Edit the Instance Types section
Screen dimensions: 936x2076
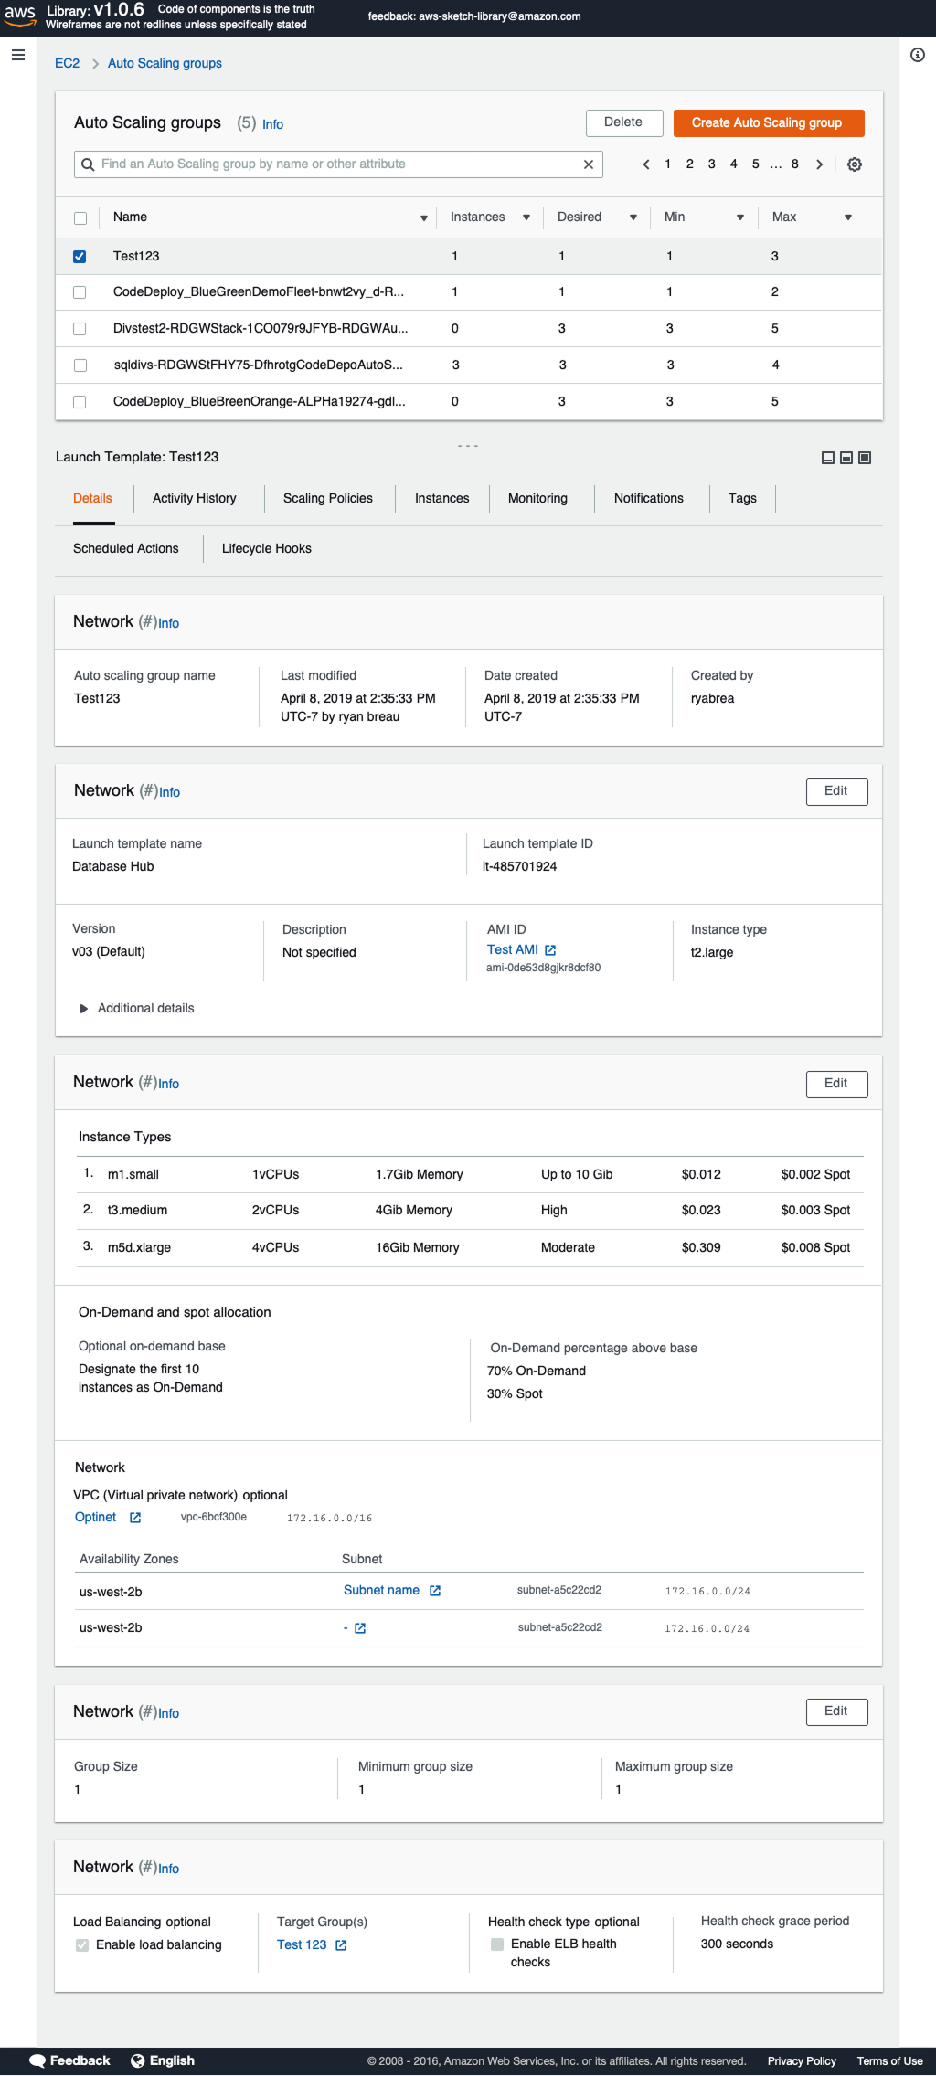tap(837, 1085)
